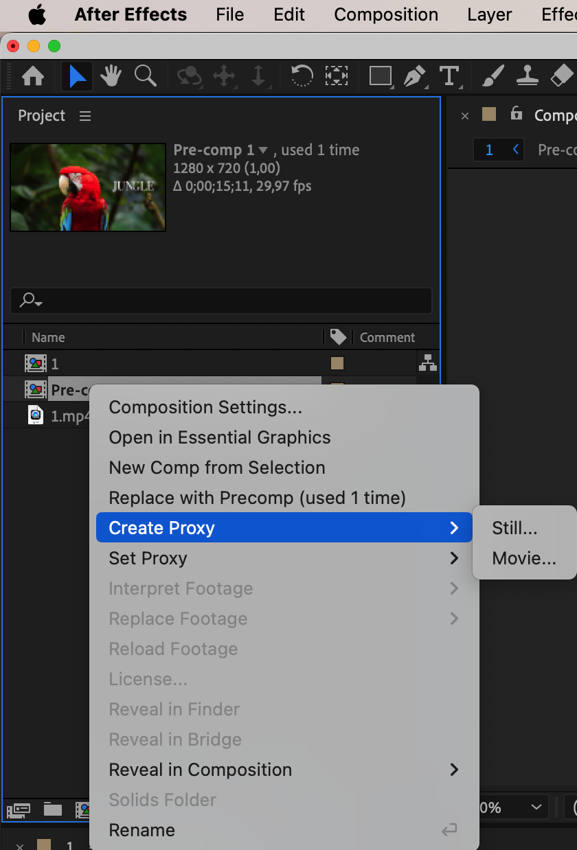Image resolution: width=577 pixels, height=850 pixels.
Task: Select the Clone Stamp tool
Action: point(527,76)
